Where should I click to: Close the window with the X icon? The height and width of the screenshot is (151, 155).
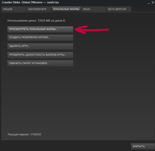pyautogui.click(x=153, y=3)
